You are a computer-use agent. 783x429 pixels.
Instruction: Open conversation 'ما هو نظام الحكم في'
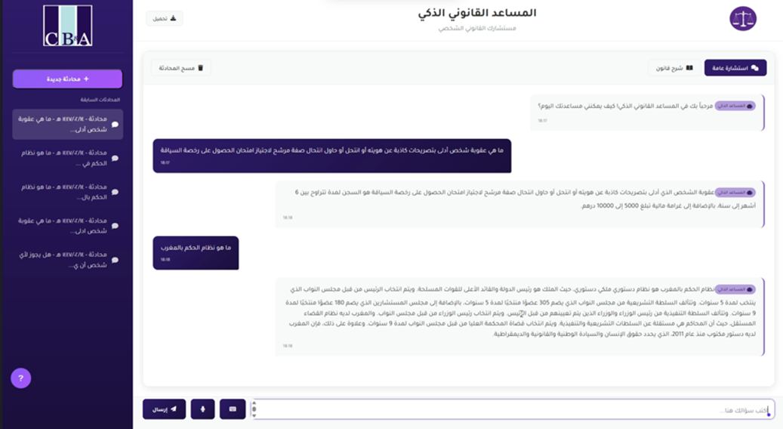pos(67,159)
